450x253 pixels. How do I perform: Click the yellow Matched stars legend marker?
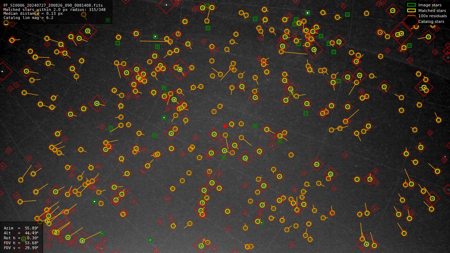point(411,11)
